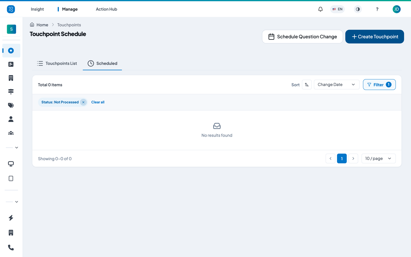Open the Filter button
411x257 pixels.
coord(379,85)
